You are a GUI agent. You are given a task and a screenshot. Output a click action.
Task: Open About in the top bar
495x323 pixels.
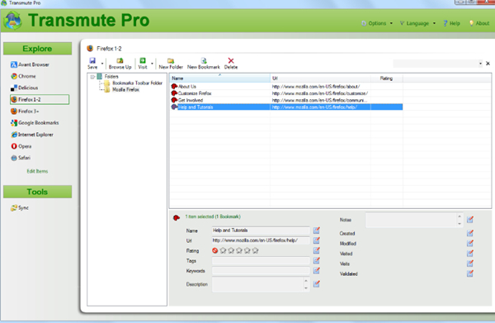(479, 23)
